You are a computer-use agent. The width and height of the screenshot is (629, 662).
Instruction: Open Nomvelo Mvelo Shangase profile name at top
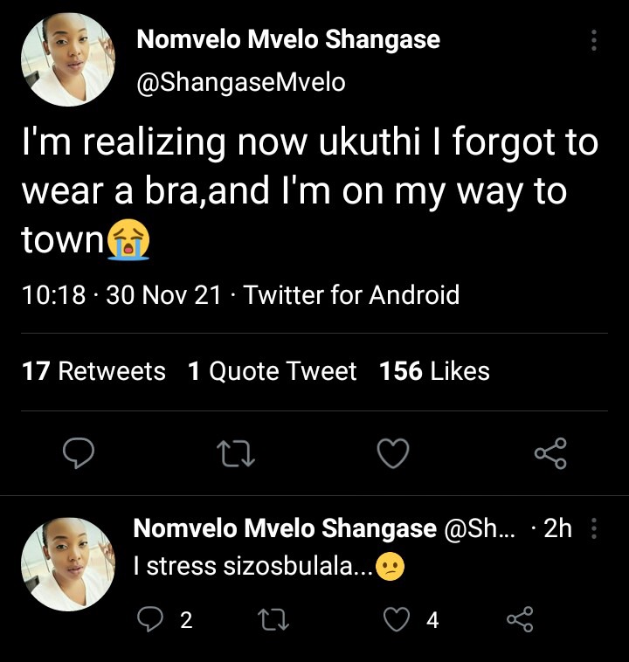288,40
